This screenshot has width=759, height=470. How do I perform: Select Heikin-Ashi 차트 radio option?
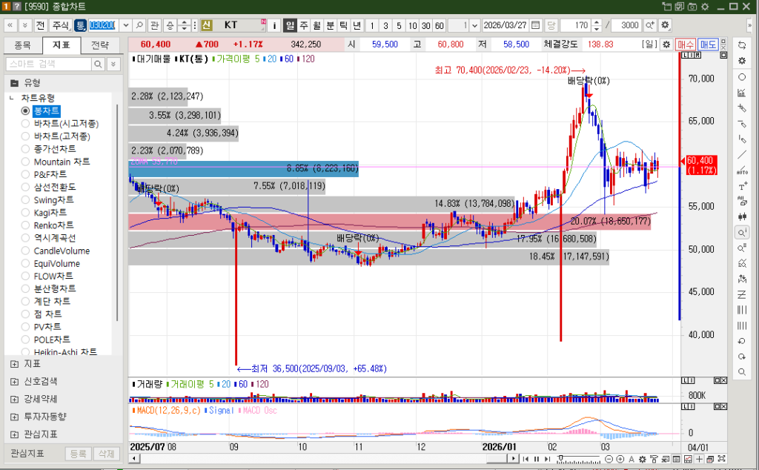(x=26, y=352)
